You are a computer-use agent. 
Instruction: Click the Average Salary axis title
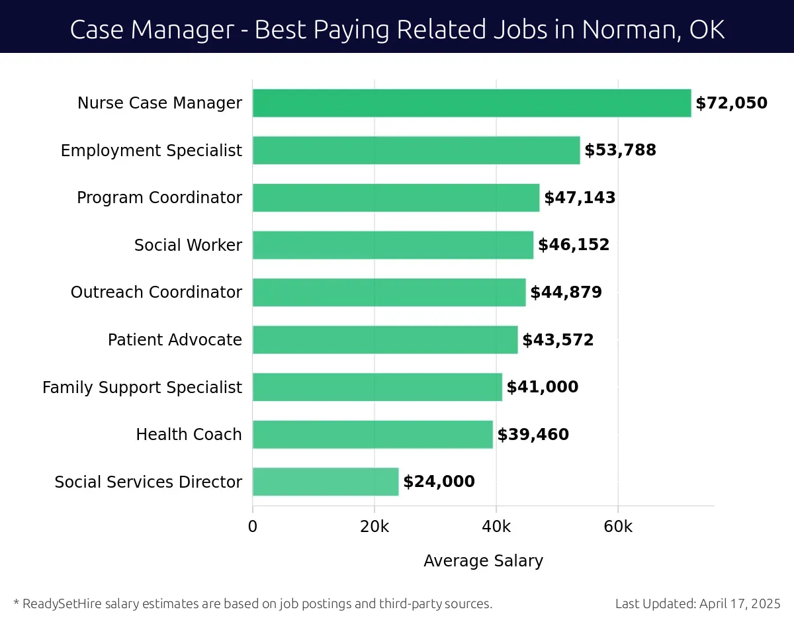(483, 561)
